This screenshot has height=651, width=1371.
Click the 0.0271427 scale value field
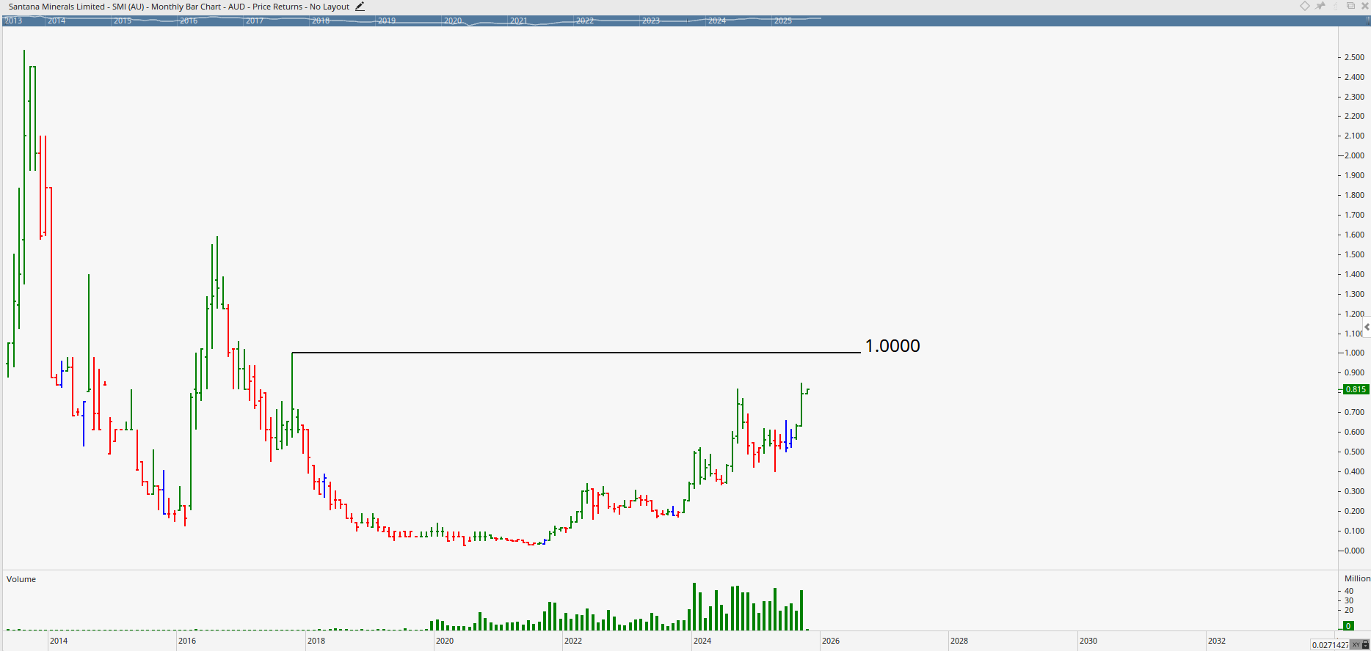[x=1329, y=645]
